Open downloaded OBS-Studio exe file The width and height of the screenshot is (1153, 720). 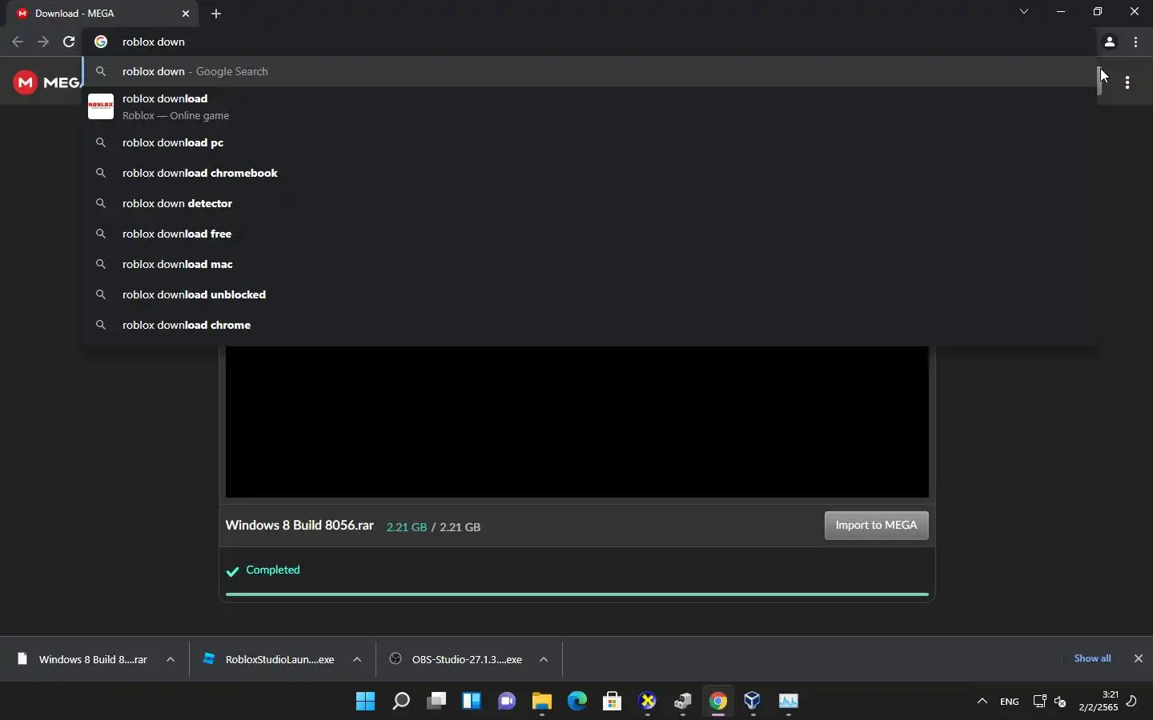(456, 659)
